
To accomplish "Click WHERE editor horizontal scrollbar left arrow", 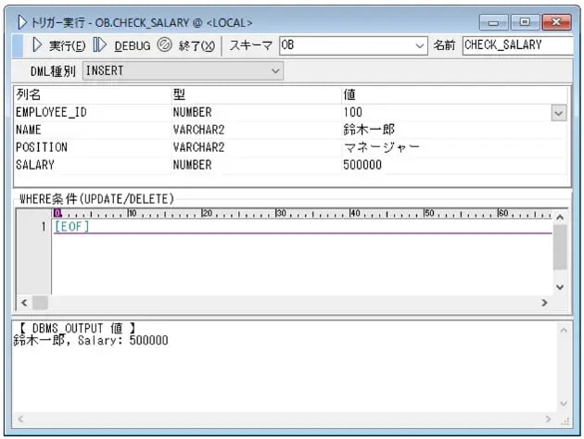I will (25, 303).
